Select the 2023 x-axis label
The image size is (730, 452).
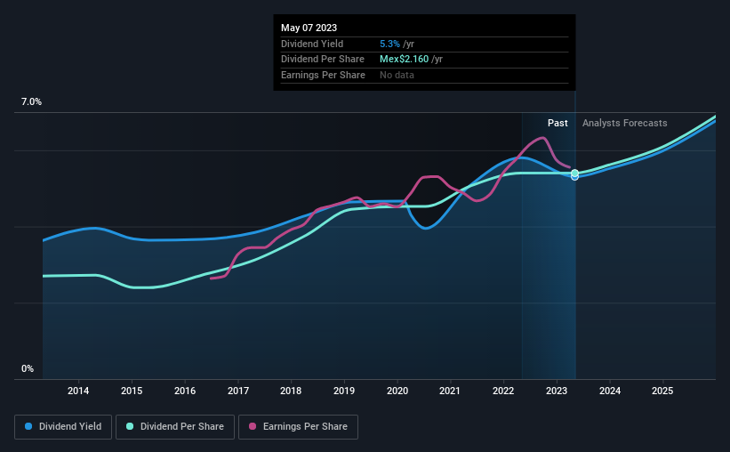point(557,391)
